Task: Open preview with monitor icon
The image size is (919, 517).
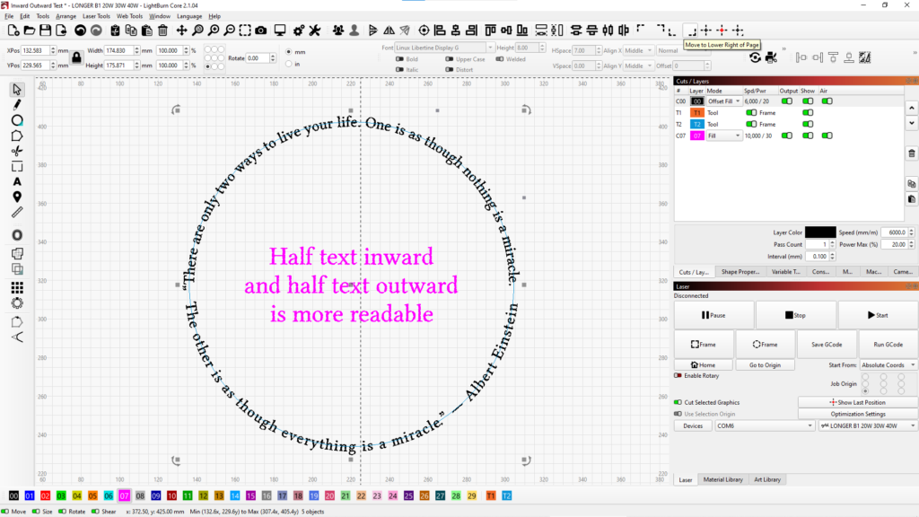Action: [x=280, y=31]
